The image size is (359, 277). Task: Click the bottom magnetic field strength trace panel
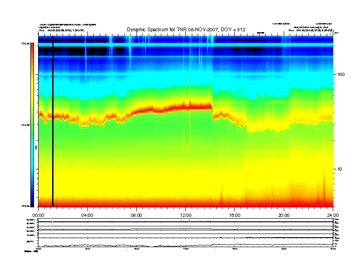pos(185,242)
